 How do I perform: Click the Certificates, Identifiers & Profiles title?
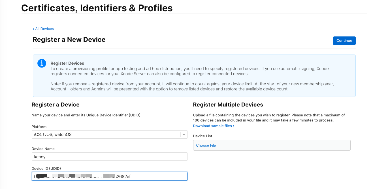pyautogui.click(x=97, y=8)
